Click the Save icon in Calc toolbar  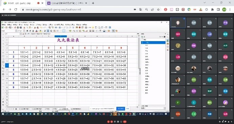pyautogui.click(x=10, y=28)
